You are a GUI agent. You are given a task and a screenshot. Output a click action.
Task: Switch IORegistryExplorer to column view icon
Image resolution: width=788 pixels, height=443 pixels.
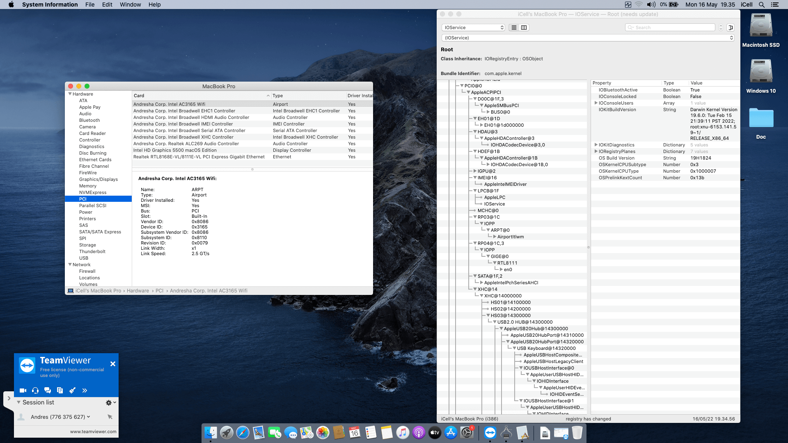(x=524, y=27)
